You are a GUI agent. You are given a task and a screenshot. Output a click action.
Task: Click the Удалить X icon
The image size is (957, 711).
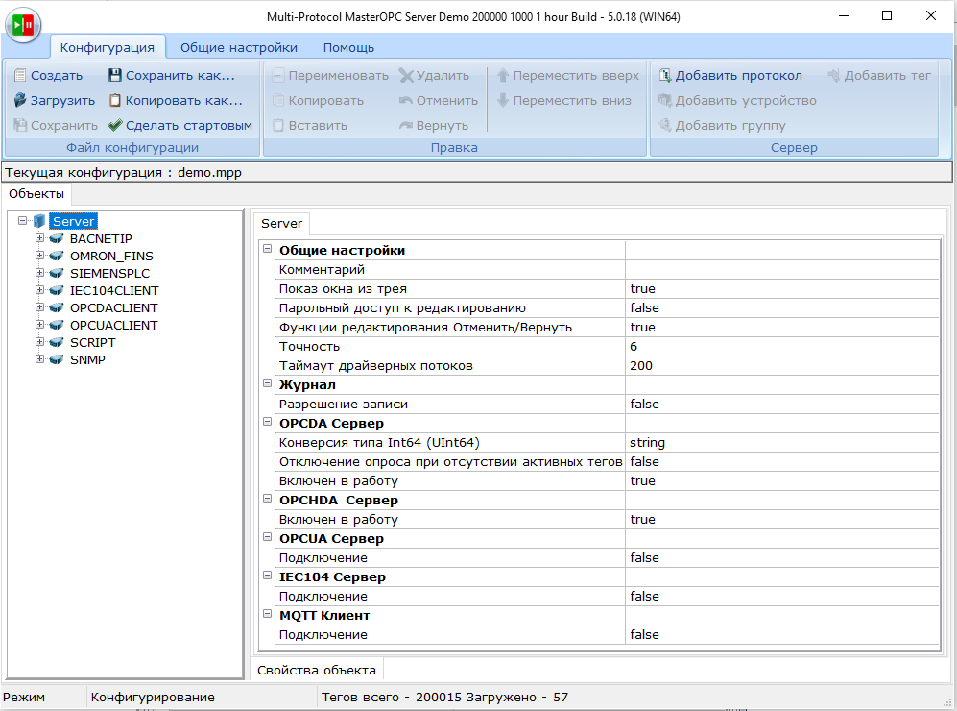pos(406,75)
